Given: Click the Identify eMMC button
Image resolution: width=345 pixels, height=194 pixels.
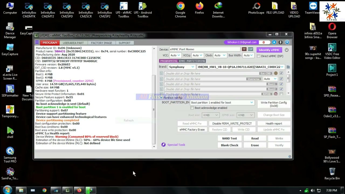Looking at the screenshot, I should click(269, 50).
